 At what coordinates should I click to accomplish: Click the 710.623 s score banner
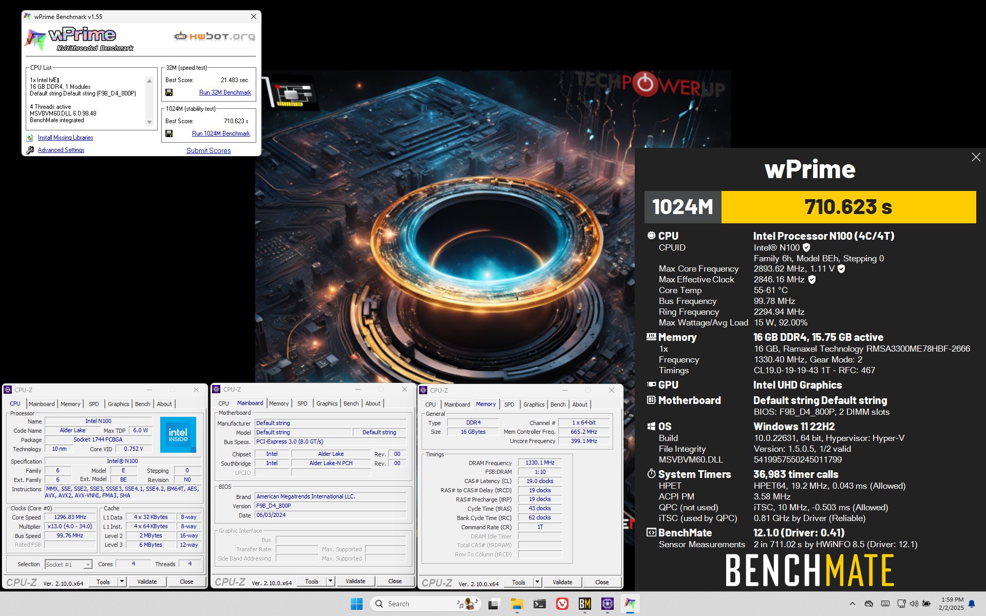click(x=848, y=207)
